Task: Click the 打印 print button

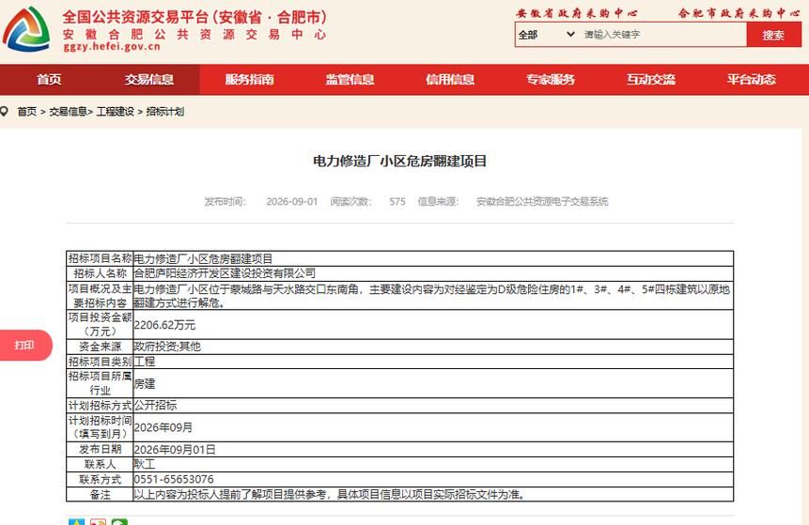Action: (x=24, y=345)
